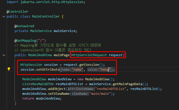
Task: Click the setViewName method call
Action: click(x=59, y=94)
